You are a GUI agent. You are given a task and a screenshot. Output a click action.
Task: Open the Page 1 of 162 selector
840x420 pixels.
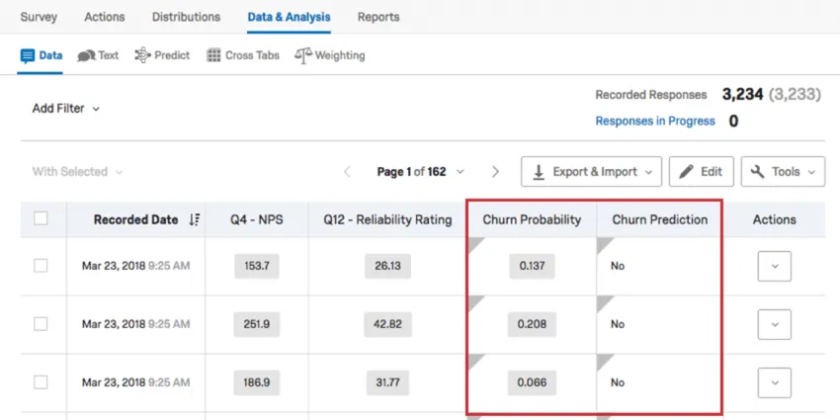(420, 172)
